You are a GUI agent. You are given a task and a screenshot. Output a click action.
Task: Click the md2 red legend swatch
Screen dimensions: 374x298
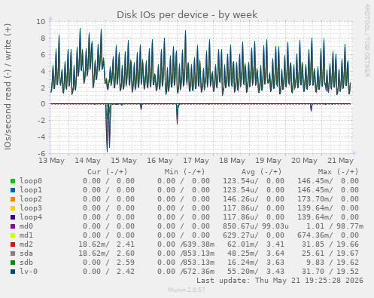pyautogui.click(x=13, y=244)
